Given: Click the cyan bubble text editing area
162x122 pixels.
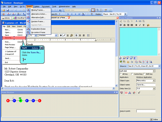Looking at the screenshot, I should pyautogui.click(x=138, y=42).
